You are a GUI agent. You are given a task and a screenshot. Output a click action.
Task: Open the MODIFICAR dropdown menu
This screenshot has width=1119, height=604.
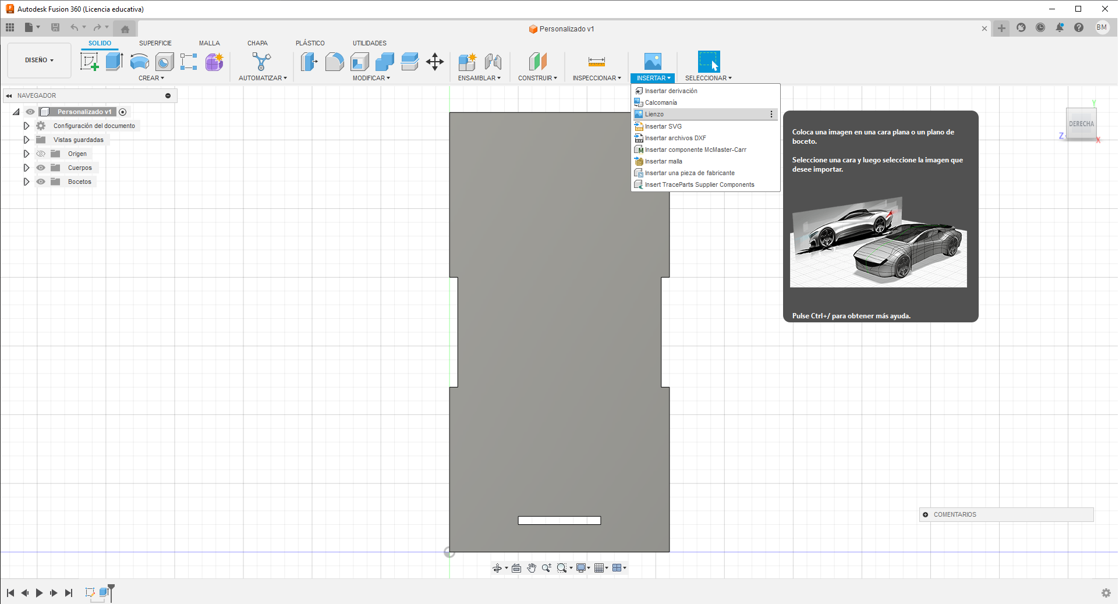pyautogui.click(x=371, y=78)
